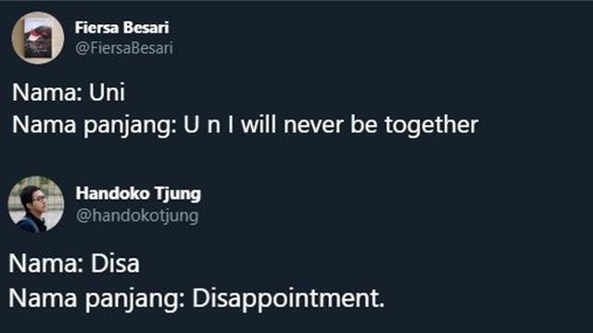Open Fiersa Besari's profile picture
The width and height of the screenshot is (593, 333).
[x=38, y=38]
